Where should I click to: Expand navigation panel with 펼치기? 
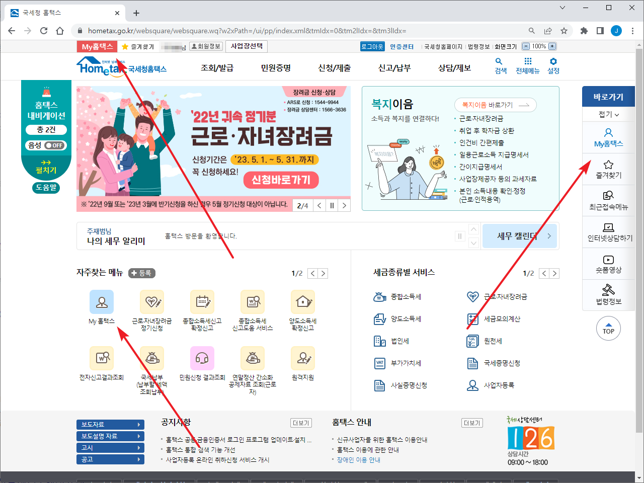(46, 167)
